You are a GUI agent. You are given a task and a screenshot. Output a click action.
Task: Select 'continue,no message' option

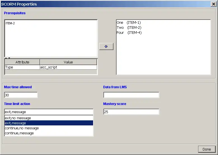(49, 128)
